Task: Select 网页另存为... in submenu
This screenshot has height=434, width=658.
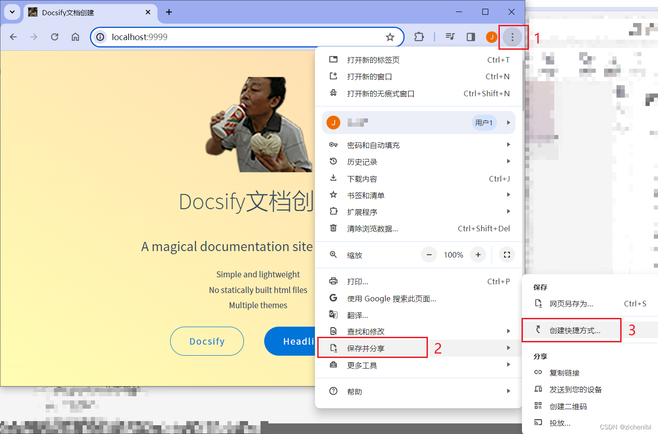Action: tap(590, 304)
